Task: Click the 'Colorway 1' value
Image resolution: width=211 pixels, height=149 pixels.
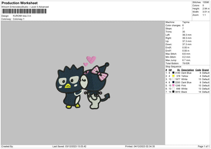Action: 19,19
